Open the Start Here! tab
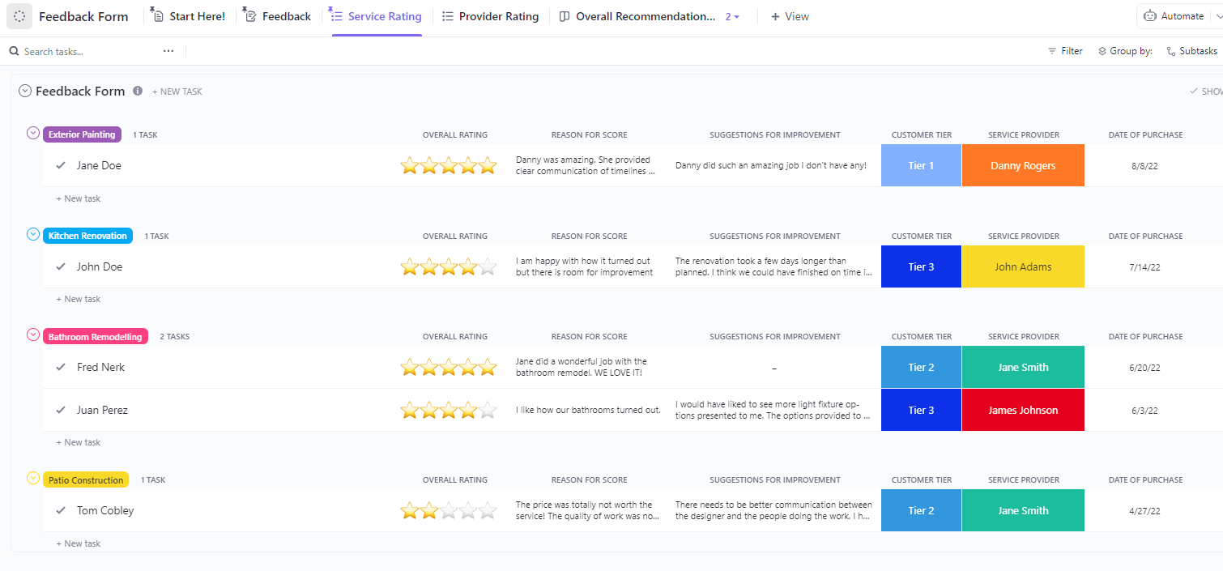This screenshot has height=571, width=1223. 189,16
